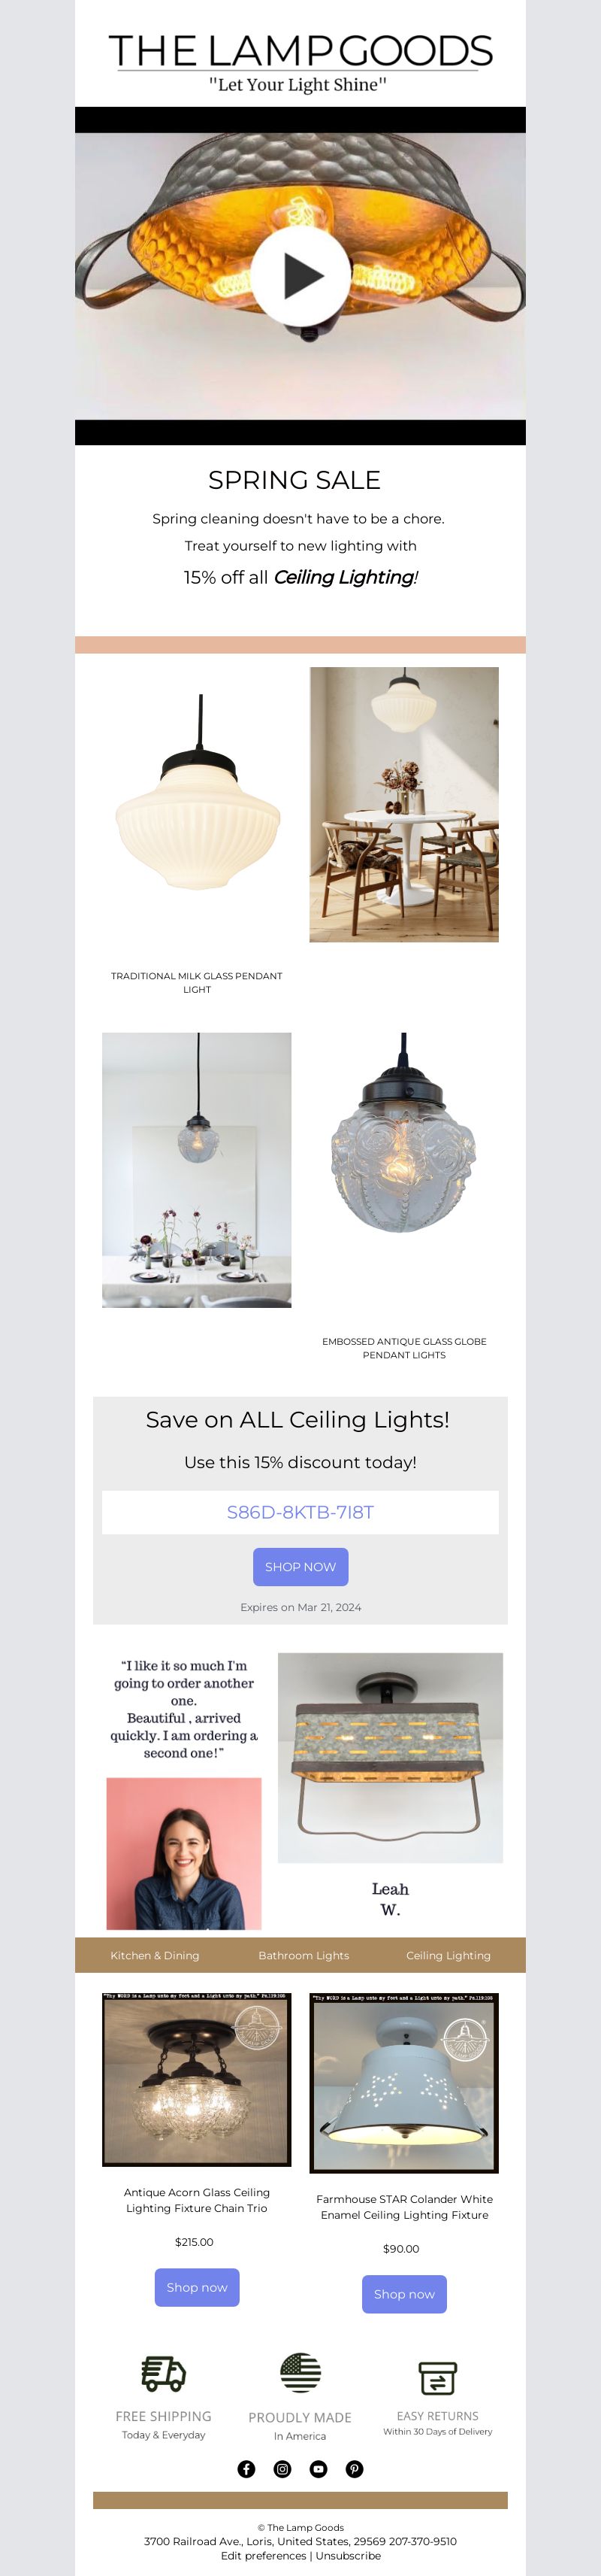Play the colander lamp video
This screenshot has height=2576, width=601.
[x=300, y=275]
